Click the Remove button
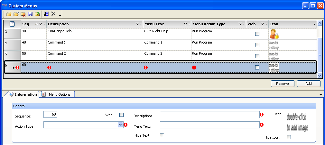The height and width of the screenshot is (145, 325). (282, 84)
